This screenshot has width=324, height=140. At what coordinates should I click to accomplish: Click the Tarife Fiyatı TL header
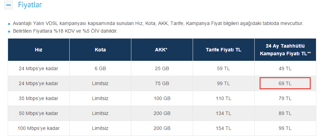click(223, 50)
